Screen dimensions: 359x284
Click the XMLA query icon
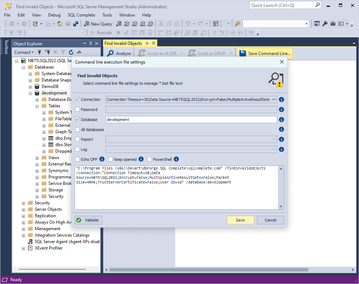(143, 24)
